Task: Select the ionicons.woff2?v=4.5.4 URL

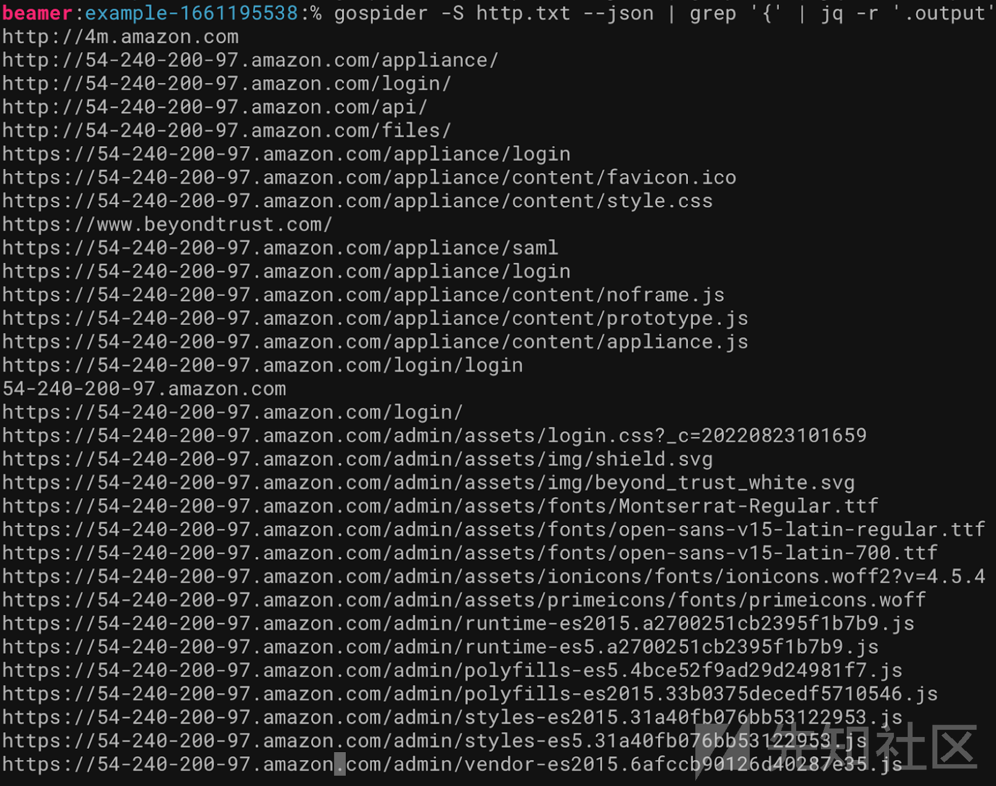Action: [494, 577]
